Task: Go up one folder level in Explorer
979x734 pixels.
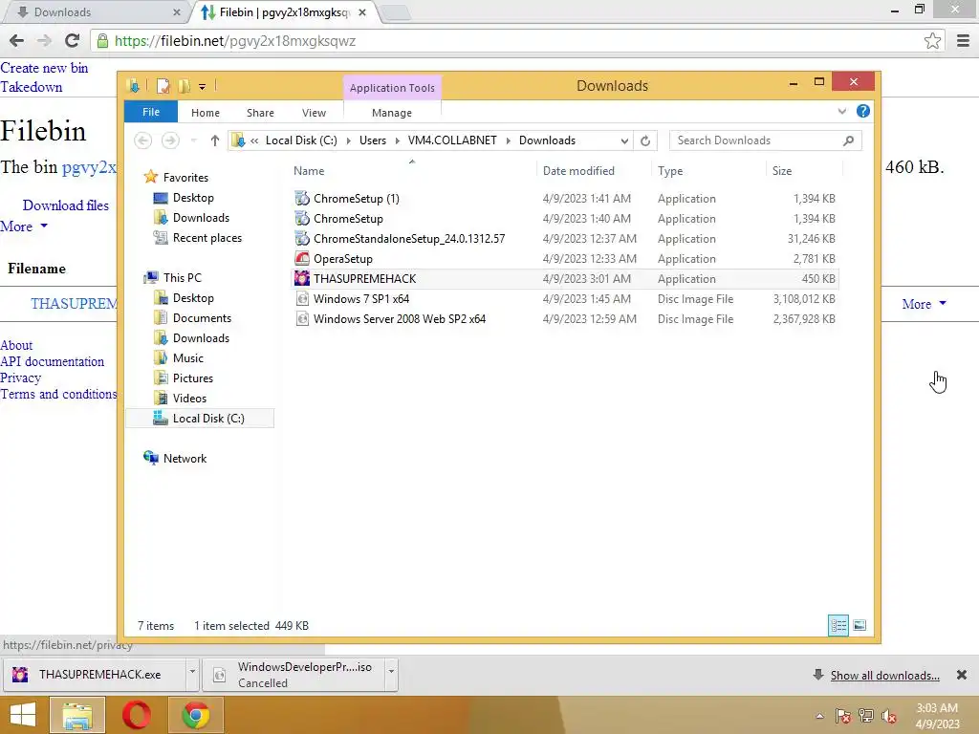Action: (215, 140)
